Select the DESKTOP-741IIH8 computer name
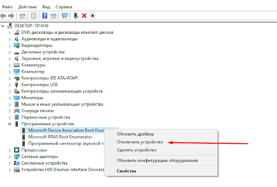 pyautogui.click(x=32, y=26)
